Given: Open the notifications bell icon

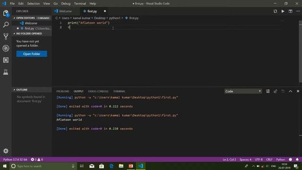Looking at the screenshot, I should (x=297, y=160).
